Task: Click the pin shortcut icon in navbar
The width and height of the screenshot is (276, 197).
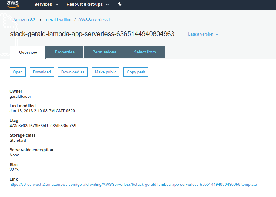Action: pyautogui.click(x=120, y=4)
